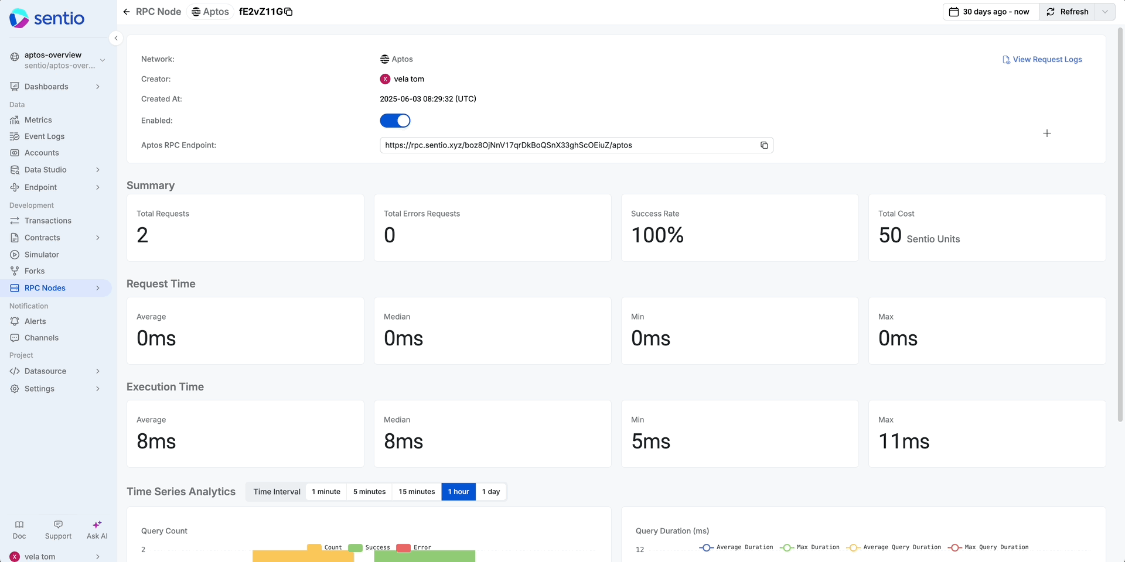Select the 5 minutes time interval

click(369, 492)
